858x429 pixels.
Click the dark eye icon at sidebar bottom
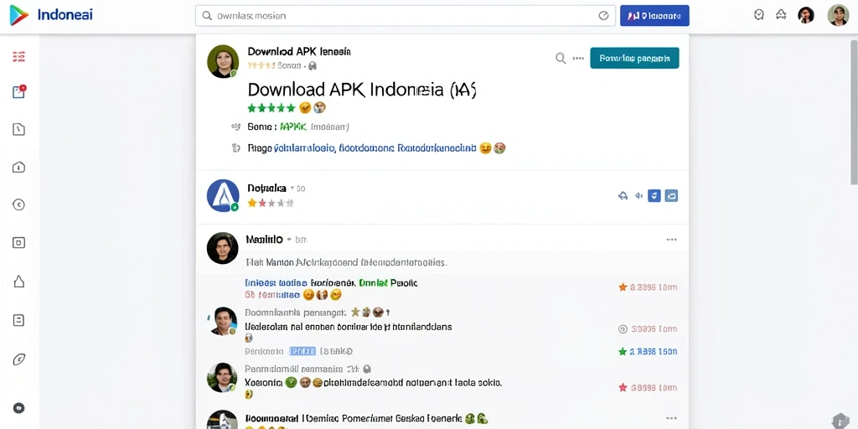19,408
